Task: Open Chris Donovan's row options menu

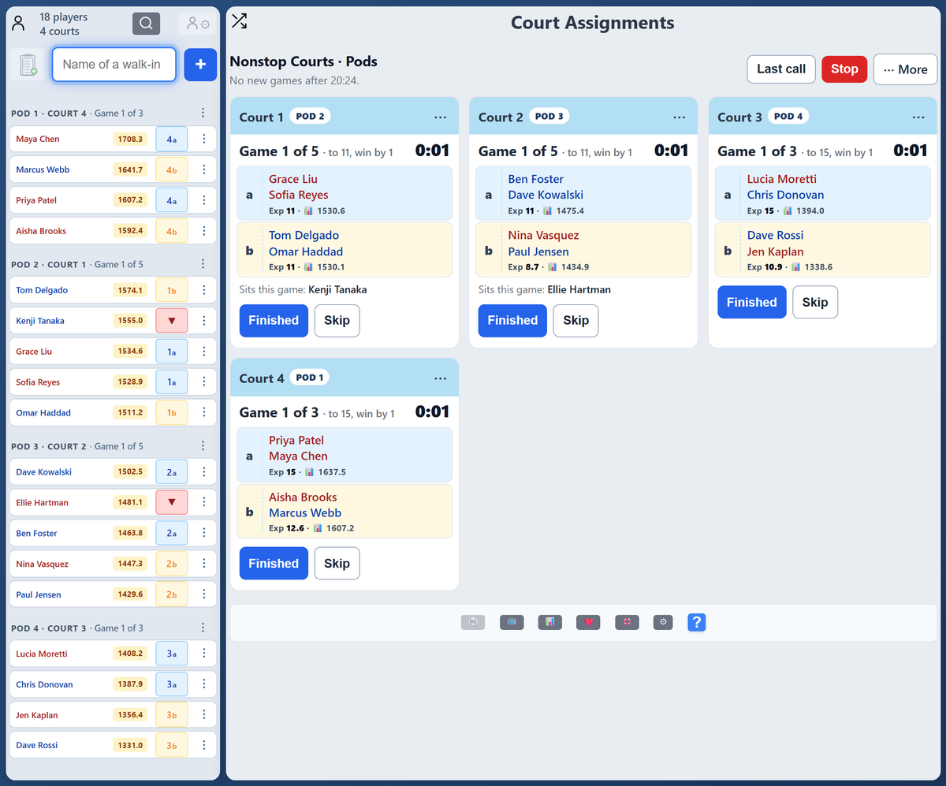Action: pos(203,684)
